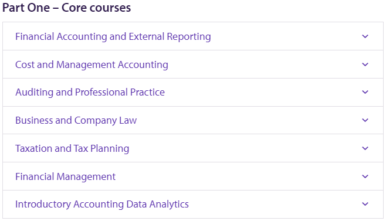Screen dimensions: 386x221
Task: Open Business and Company Law chevron arrow
Action: point(365,120)
